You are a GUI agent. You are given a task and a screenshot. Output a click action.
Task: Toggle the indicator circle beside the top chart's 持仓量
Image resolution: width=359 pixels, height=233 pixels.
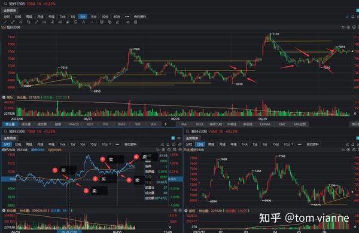click(x=4, y=97)
